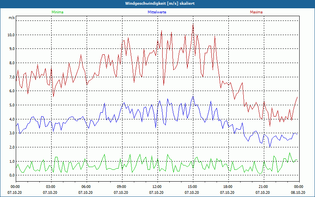Viewport: 315px width, 197px height.
Task: Click the '3,0' y-axis value
Action: (x=12, y=133)
